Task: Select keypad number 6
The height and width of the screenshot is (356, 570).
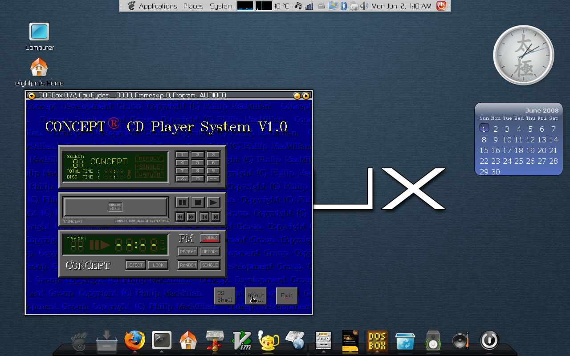Action: pyautogui.click(x=213, y=163)
